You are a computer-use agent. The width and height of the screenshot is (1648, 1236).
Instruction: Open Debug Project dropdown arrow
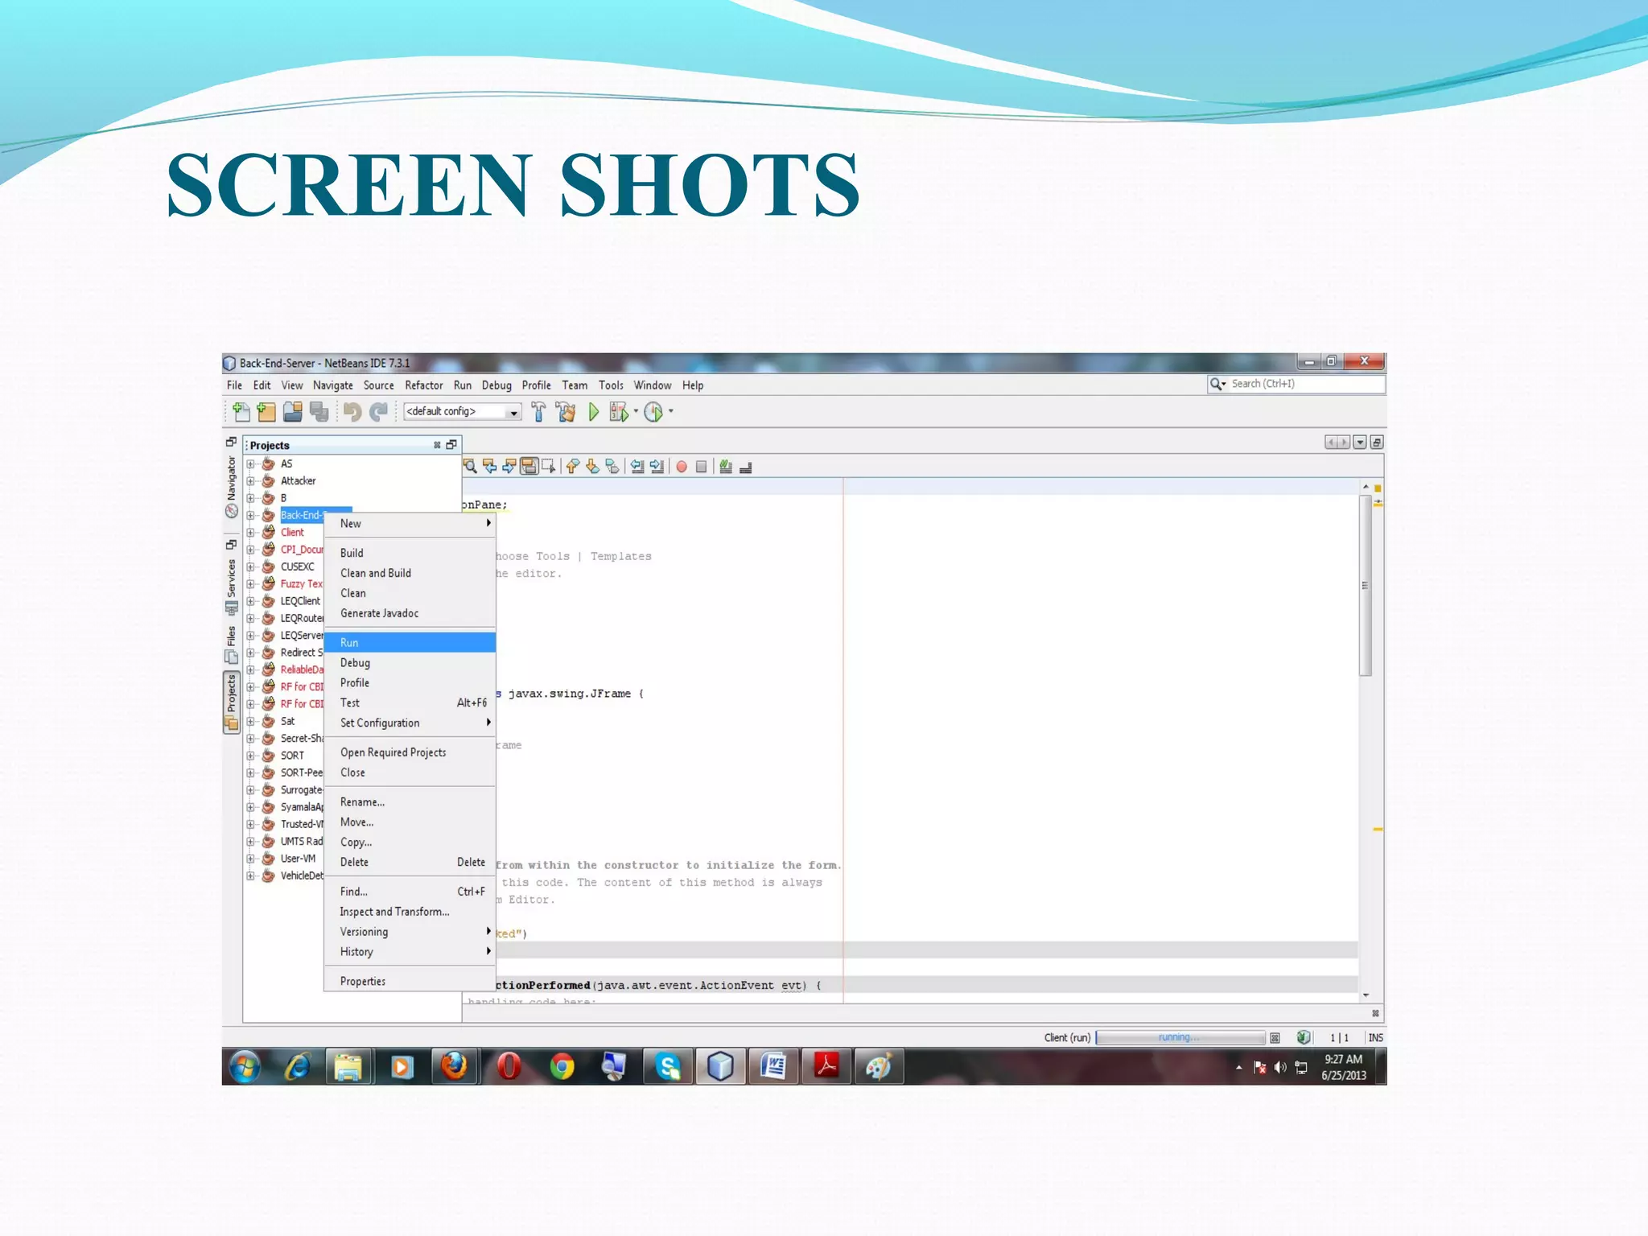coord(636,412)
